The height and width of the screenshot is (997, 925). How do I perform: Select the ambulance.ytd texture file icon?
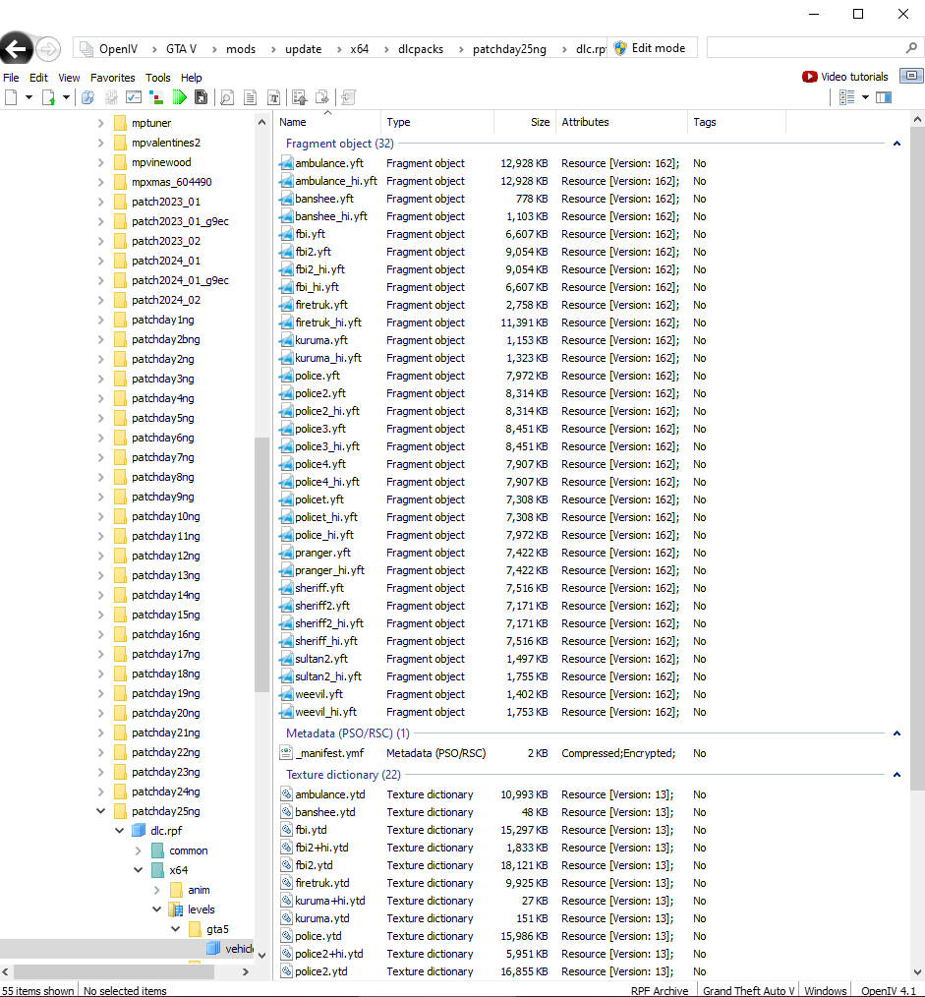click(286, 794)
